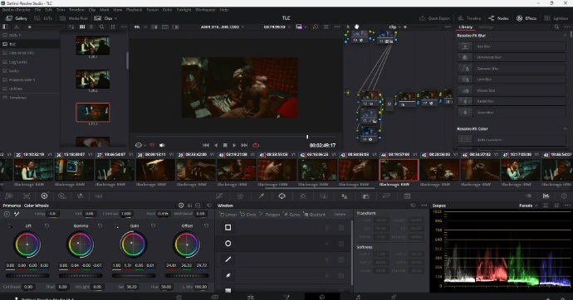Open the Gallery panel button
The width and height of the screenshot is (573, 300).
(x=17, y=18)
